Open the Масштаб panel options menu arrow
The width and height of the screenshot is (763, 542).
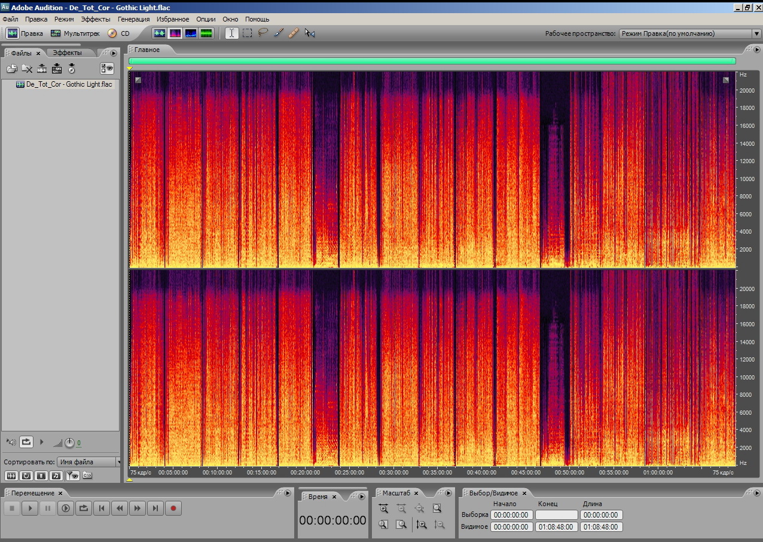pos(449,493)
